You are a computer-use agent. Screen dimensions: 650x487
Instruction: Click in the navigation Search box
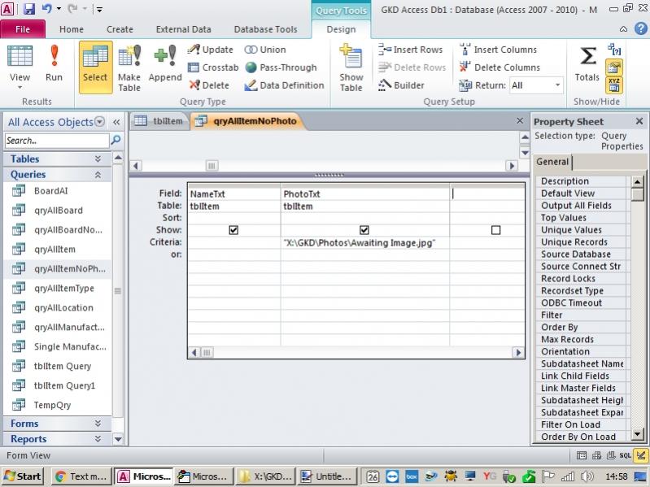(x=57, y=141)
